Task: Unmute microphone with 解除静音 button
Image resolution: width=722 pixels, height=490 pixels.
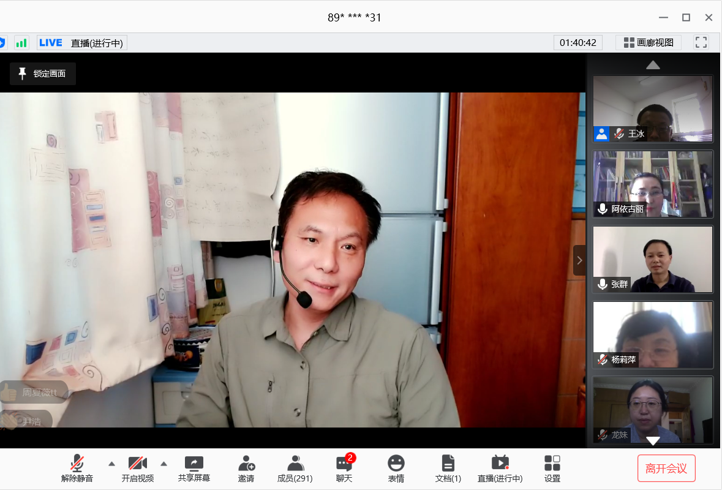Action: (77, 469)
